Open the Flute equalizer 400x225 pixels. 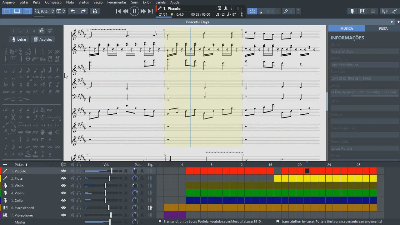pyautogui.click(x=150, y=178)
